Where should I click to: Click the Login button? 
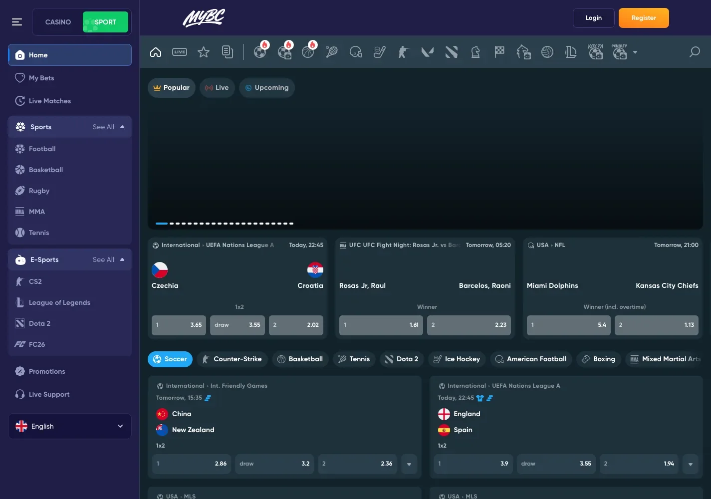[x=594, y=18]
